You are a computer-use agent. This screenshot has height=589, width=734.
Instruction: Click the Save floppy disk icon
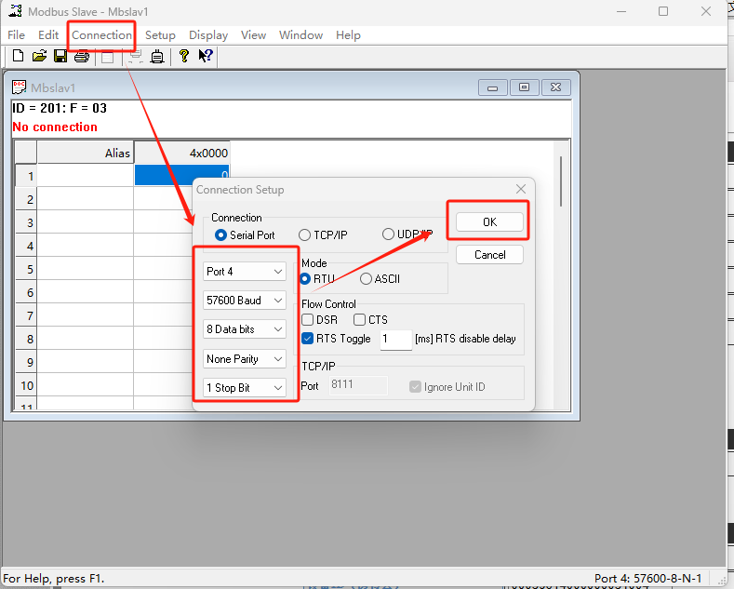click(60, 57)
